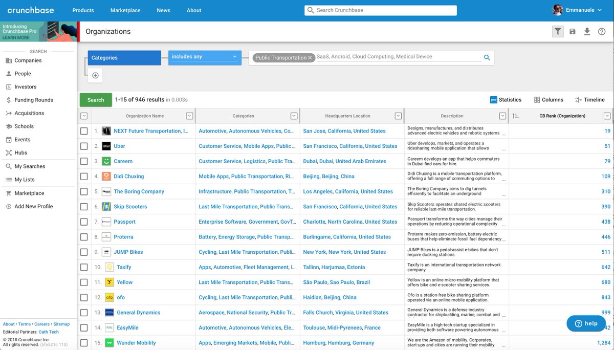Open the Categories column header dropdown
Screen dimensions: 614x350
click(294, 116)
